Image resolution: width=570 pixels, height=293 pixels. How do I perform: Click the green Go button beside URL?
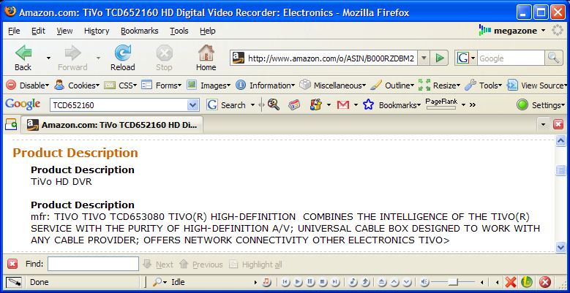coord(439,58)
